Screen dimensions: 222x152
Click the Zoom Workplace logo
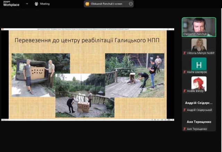[x=11, y=3]
